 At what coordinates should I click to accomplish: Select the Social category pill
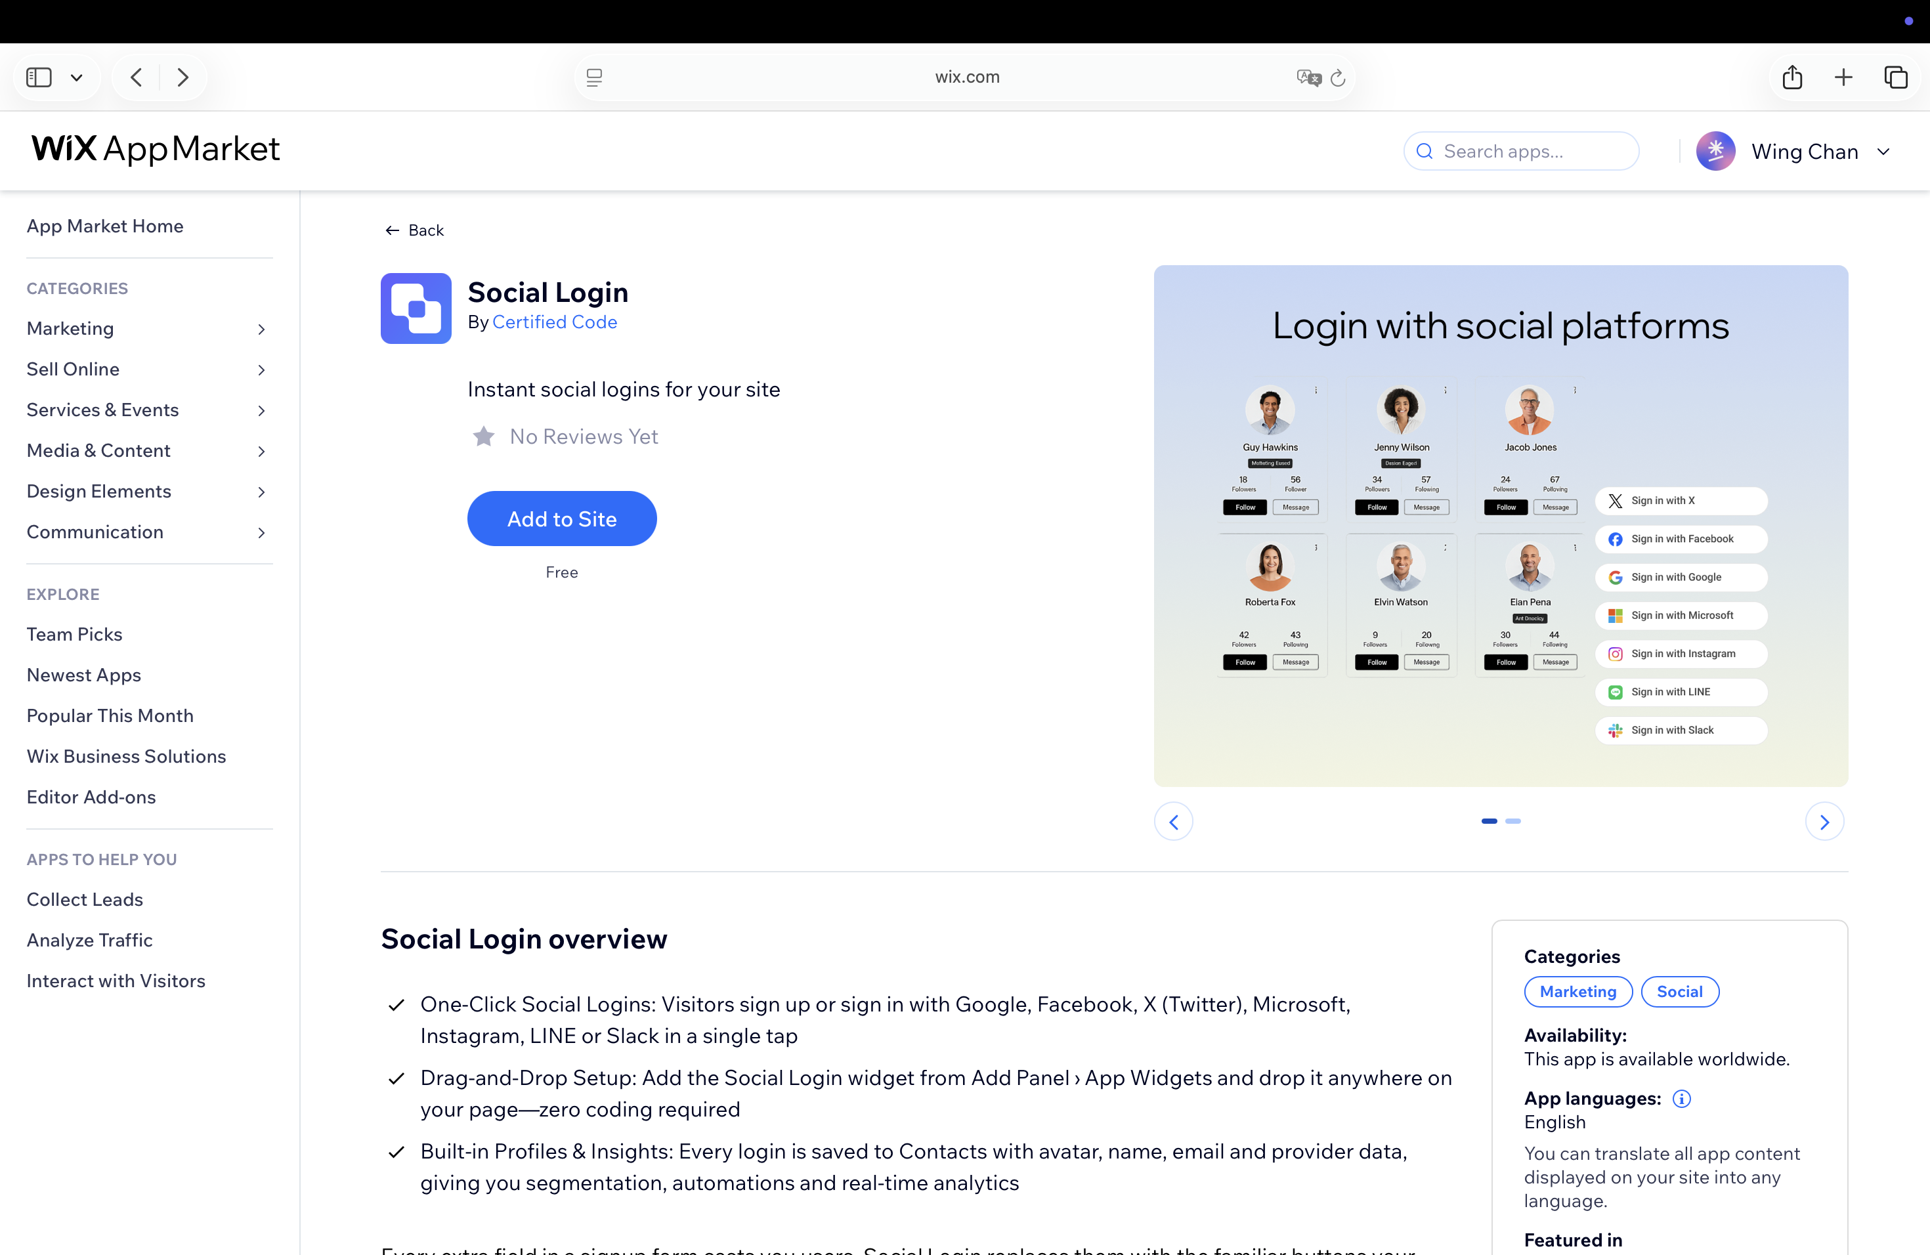pos(1679,992)
